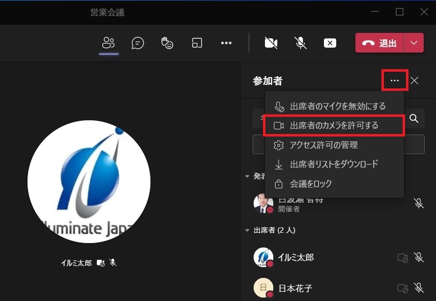Open the participants panel icon in toolbar

point(108,43)
